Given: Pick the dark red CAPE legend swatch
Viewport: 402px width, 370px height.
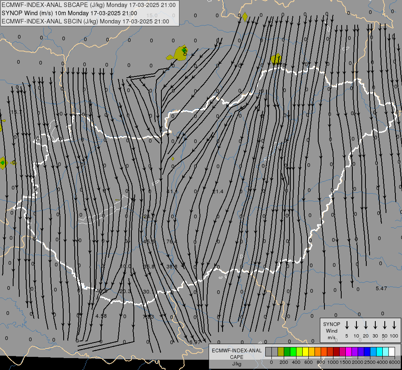Looking at the screenshot, I should click(336, 351).
